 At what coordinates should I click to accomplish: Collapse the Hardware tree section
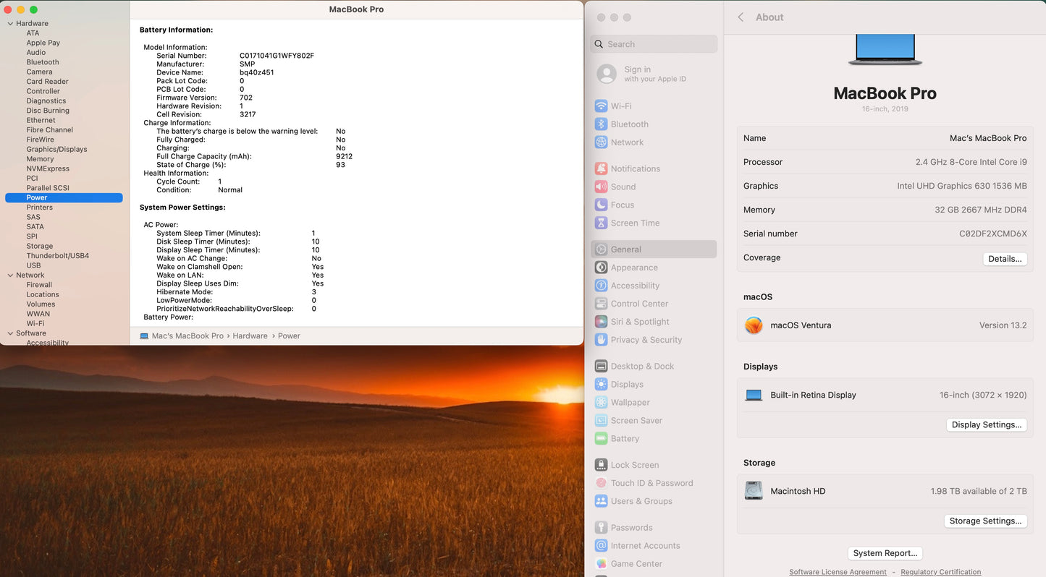tap(10, 24)
